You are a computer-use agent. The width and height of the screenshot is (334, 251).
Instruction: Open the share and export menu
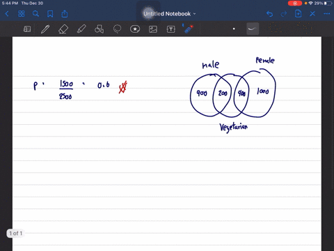click(65, 14)
